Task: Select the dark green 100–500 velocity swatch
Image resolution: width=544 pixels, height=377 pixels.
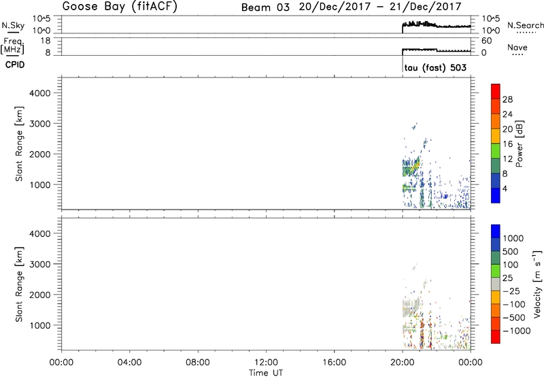Action: point(496,258)
